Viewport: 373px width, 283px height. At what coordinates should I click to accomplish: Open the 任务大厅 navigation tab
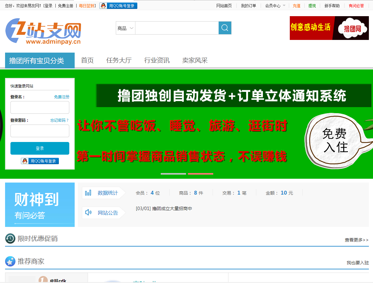(x=119, y=61)
